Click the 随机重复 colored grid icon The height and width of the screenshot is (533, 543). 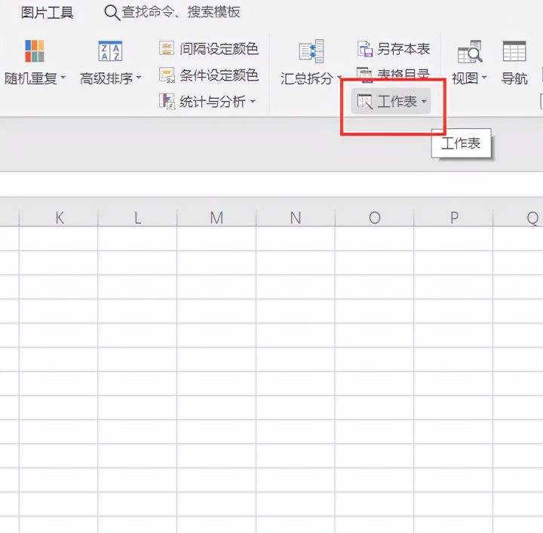click(34, 51)
